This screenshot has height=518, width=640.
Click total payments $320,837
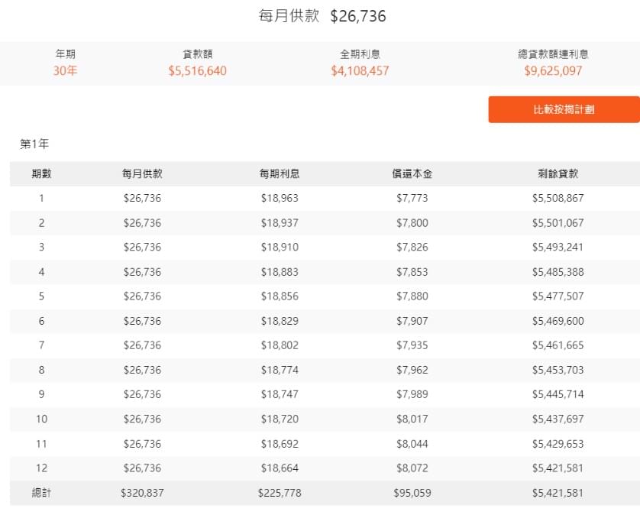(143, 493)
